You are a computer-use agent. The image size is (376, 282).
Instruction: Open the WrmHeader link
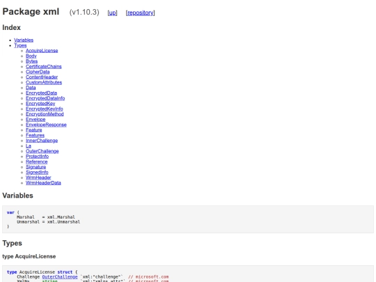pos(38,178)
